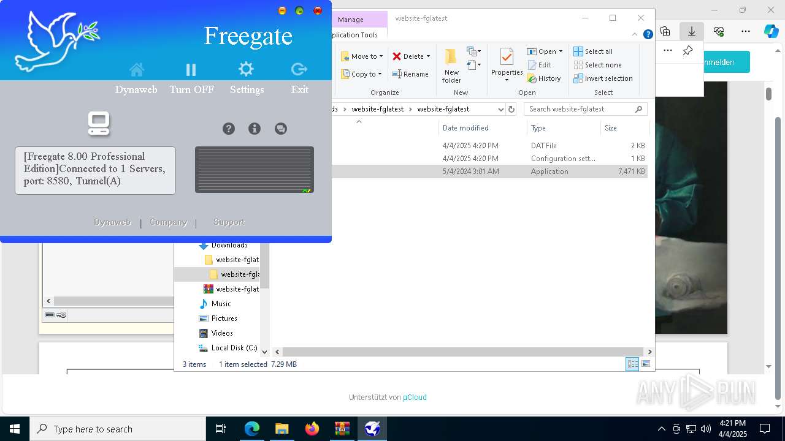Open Support link in Freegate
The width and height of the screenshot is (785, 441).
tap(229, 222)
